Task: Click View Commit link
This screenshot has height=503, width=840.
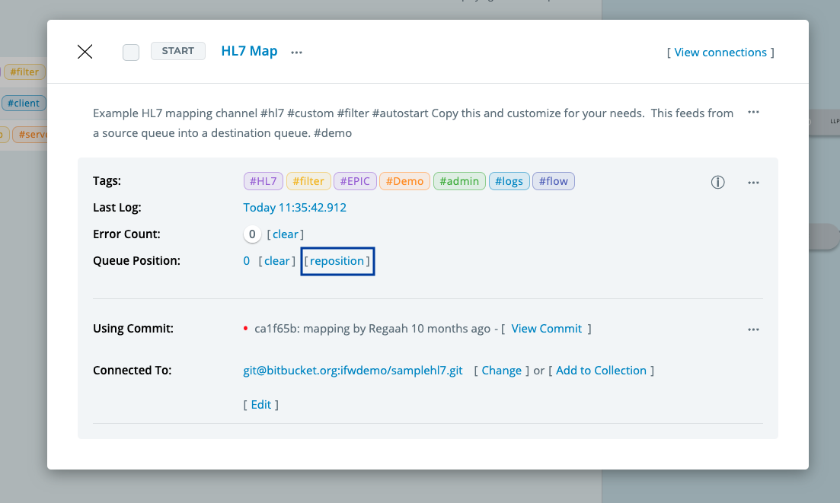Action: point(546,329)
